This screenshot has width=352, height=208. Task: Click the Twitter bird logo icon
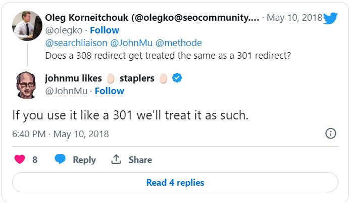pos(330,18)
